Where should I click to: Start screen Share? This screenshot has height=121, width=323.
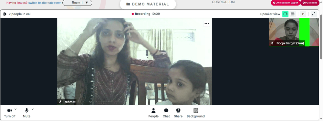pyautogui.click(x=178, y=113)
